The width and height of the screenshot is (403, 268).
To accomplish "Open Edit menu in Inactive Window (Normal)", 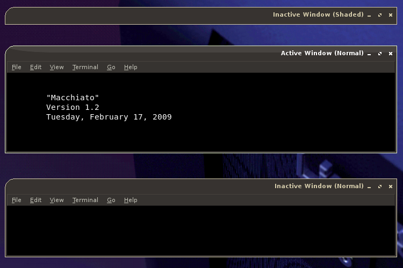I will pos(35,200).
